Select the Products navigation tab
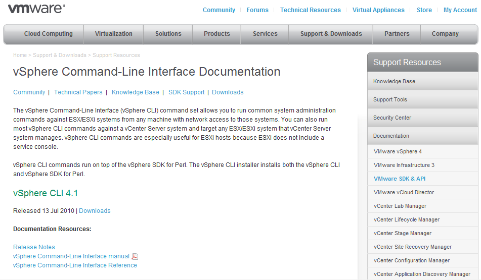Image resolution: width=481 pixels, height=280 pixels. coord(217,34)
